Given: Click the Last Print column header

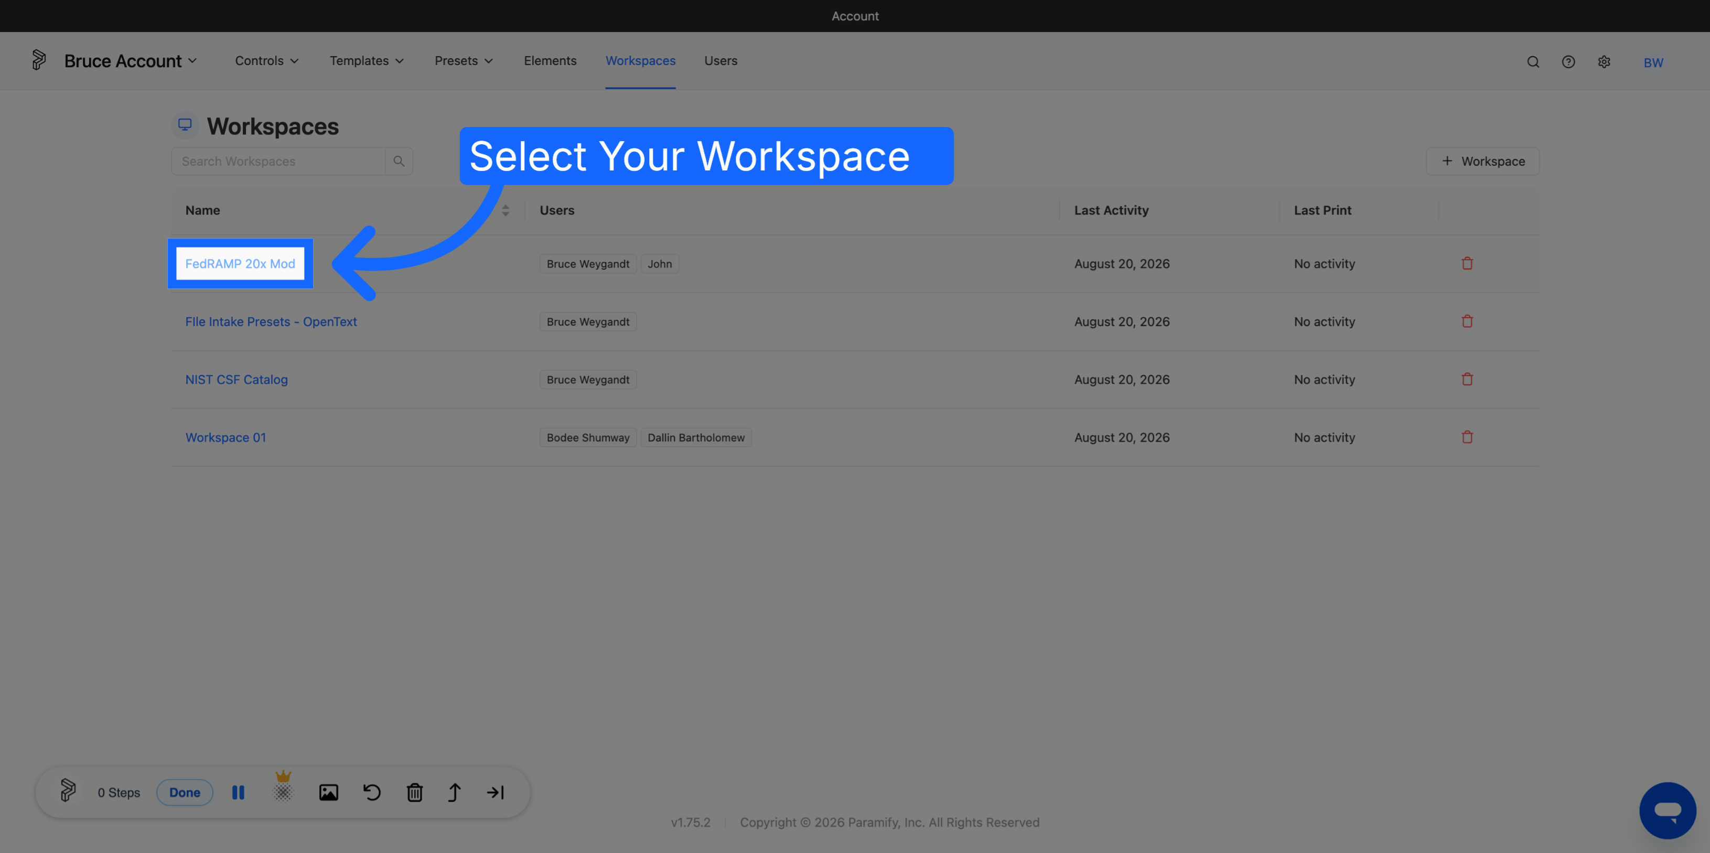Looking at the screenshot, I should (1322, 210).
